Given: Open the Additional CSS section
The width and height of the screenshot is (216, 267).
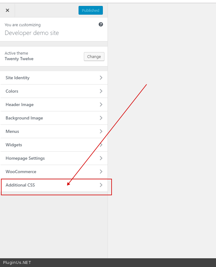Looking at the screenshot, I should [20, 185].
